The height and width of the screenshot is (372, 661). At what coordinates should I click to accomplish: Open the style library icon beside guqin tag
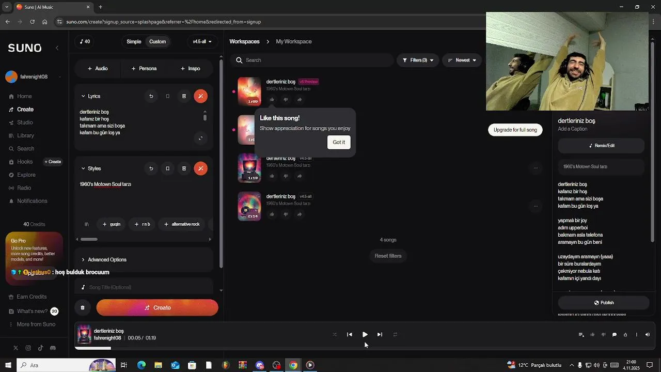point(87,224)
